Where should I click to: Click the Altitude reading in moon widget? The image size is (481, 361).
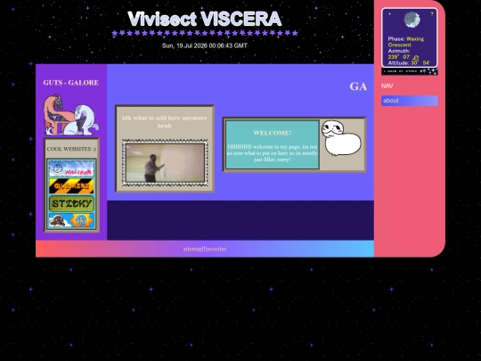(409, 63)
